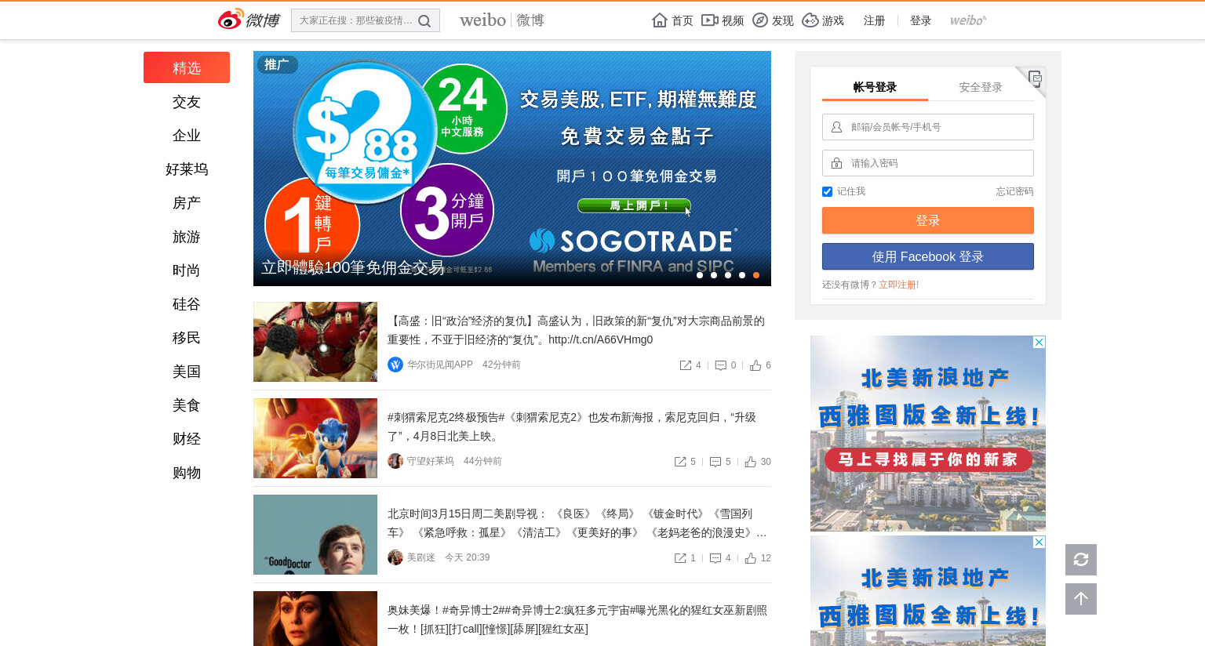
Task: Open 立即注册 link
Action: pyautogui.click(x=897, y=285)
